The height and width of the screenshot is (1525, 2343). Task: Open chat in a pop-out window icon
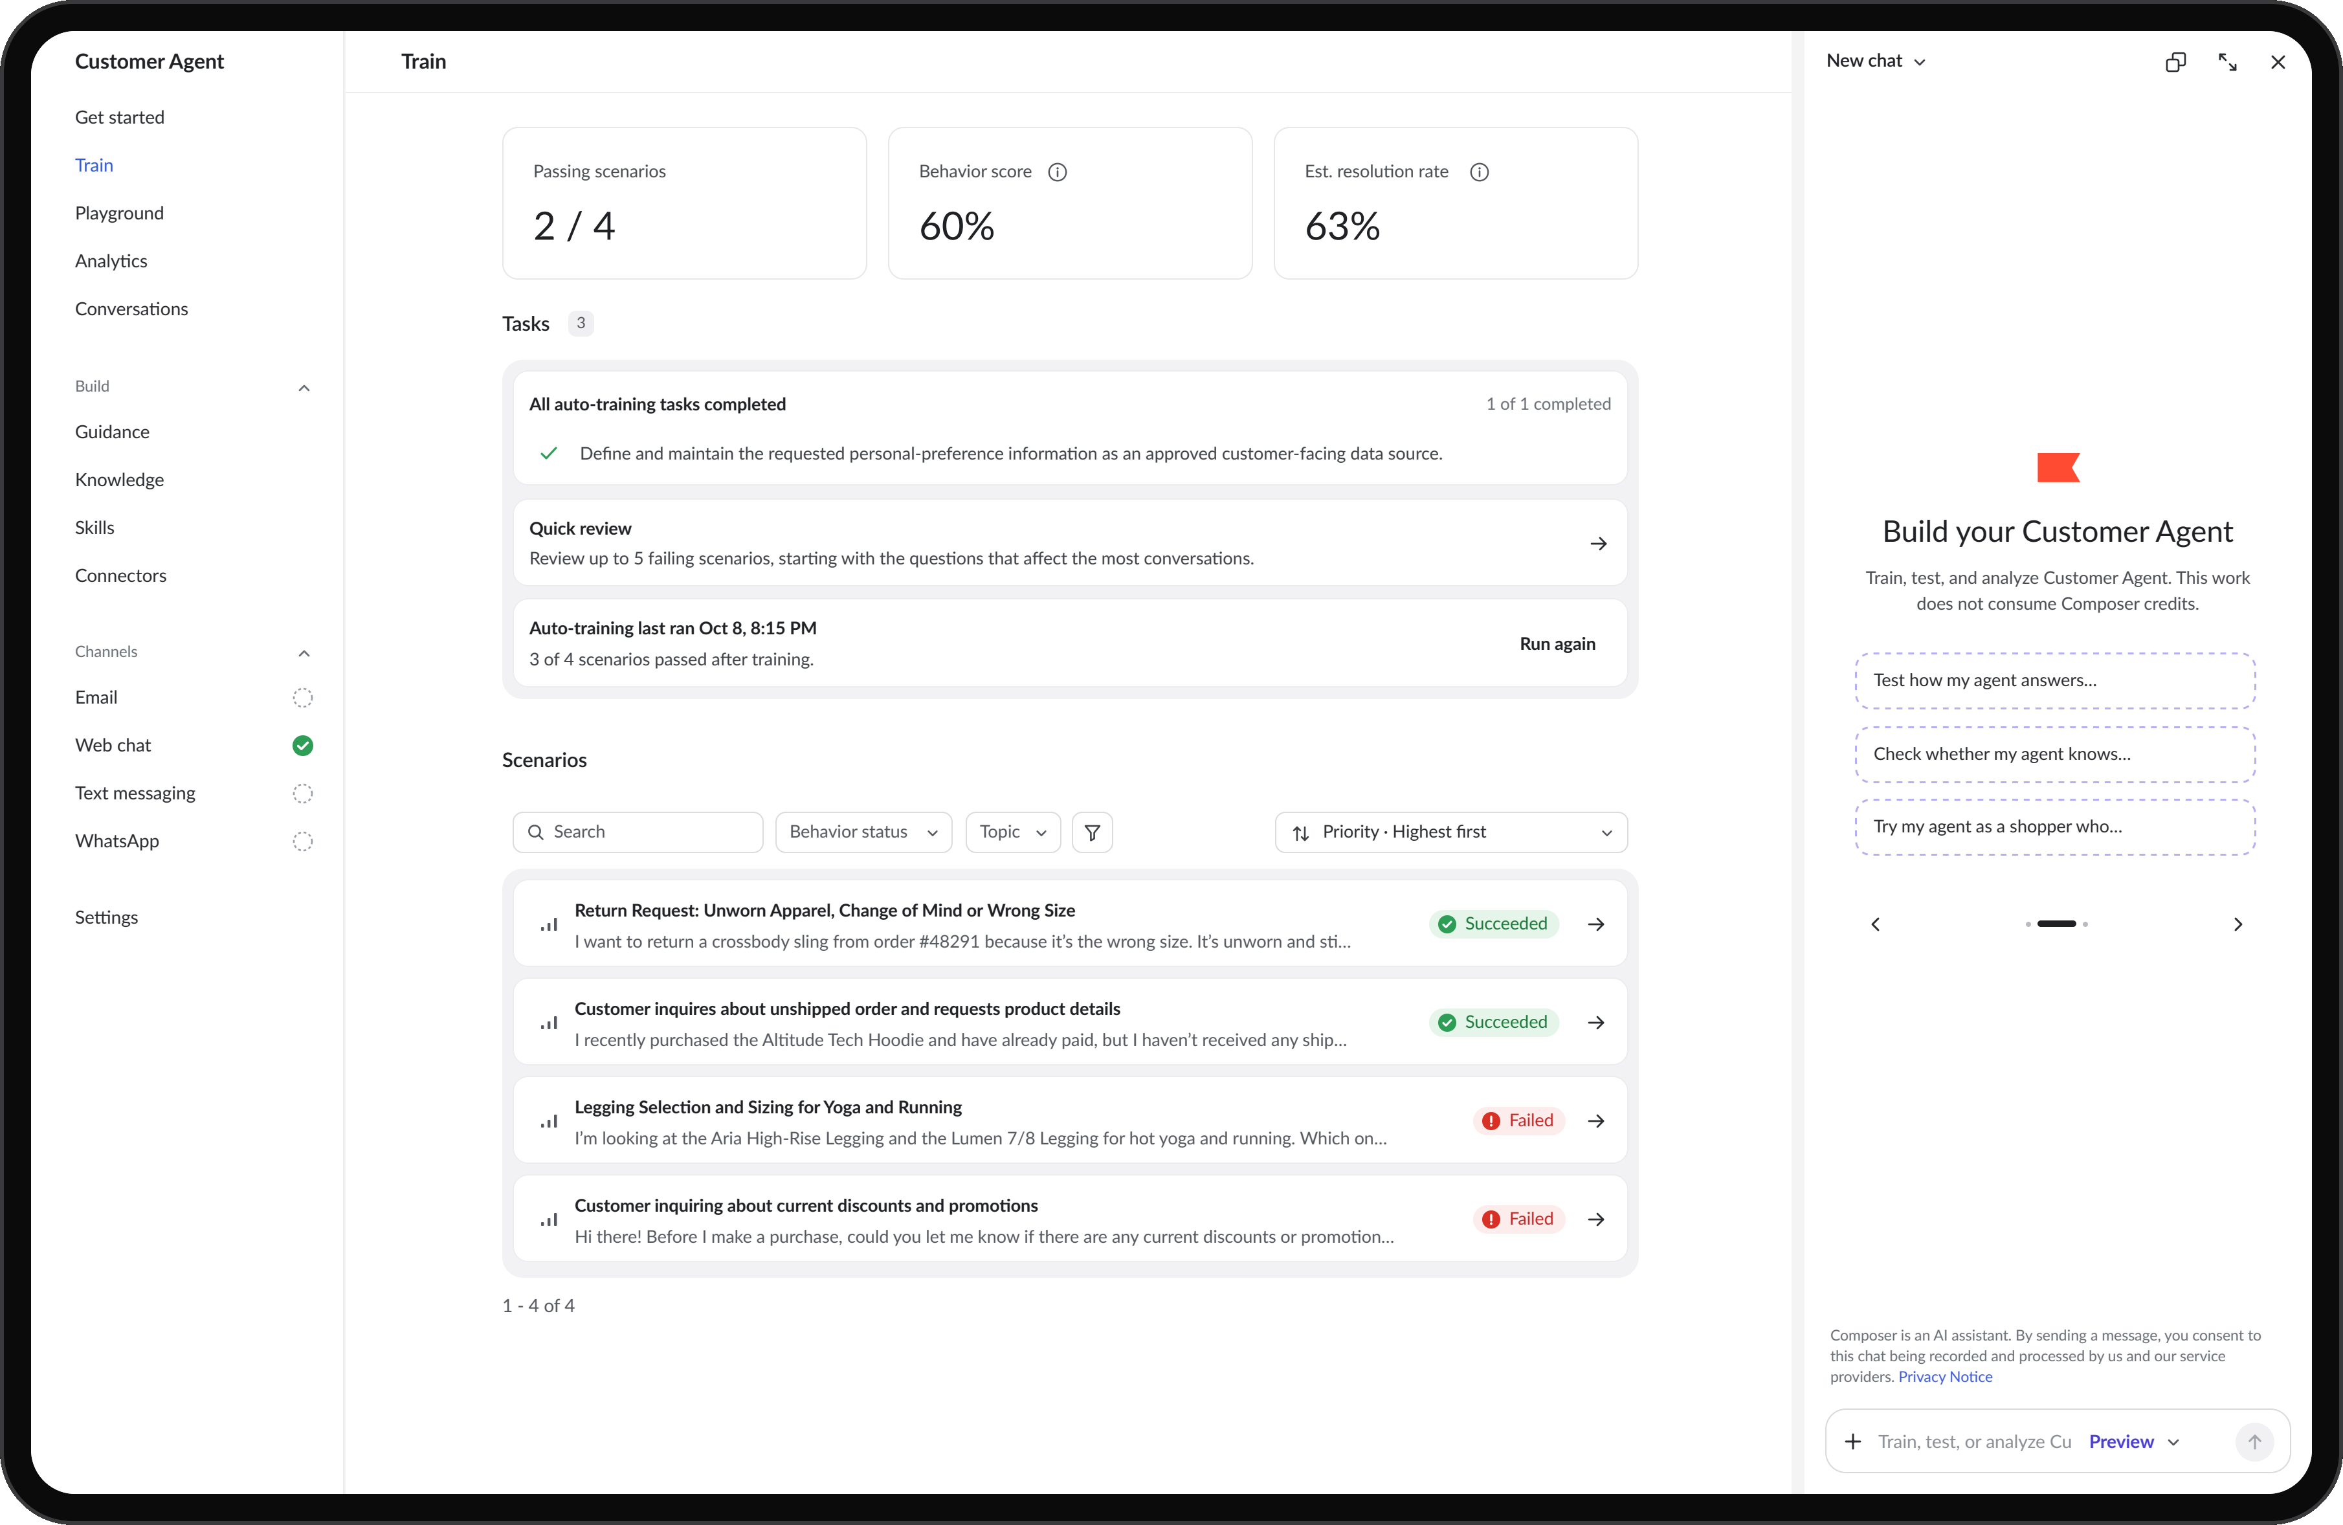pyautogui.click(x=2175, y=62)
